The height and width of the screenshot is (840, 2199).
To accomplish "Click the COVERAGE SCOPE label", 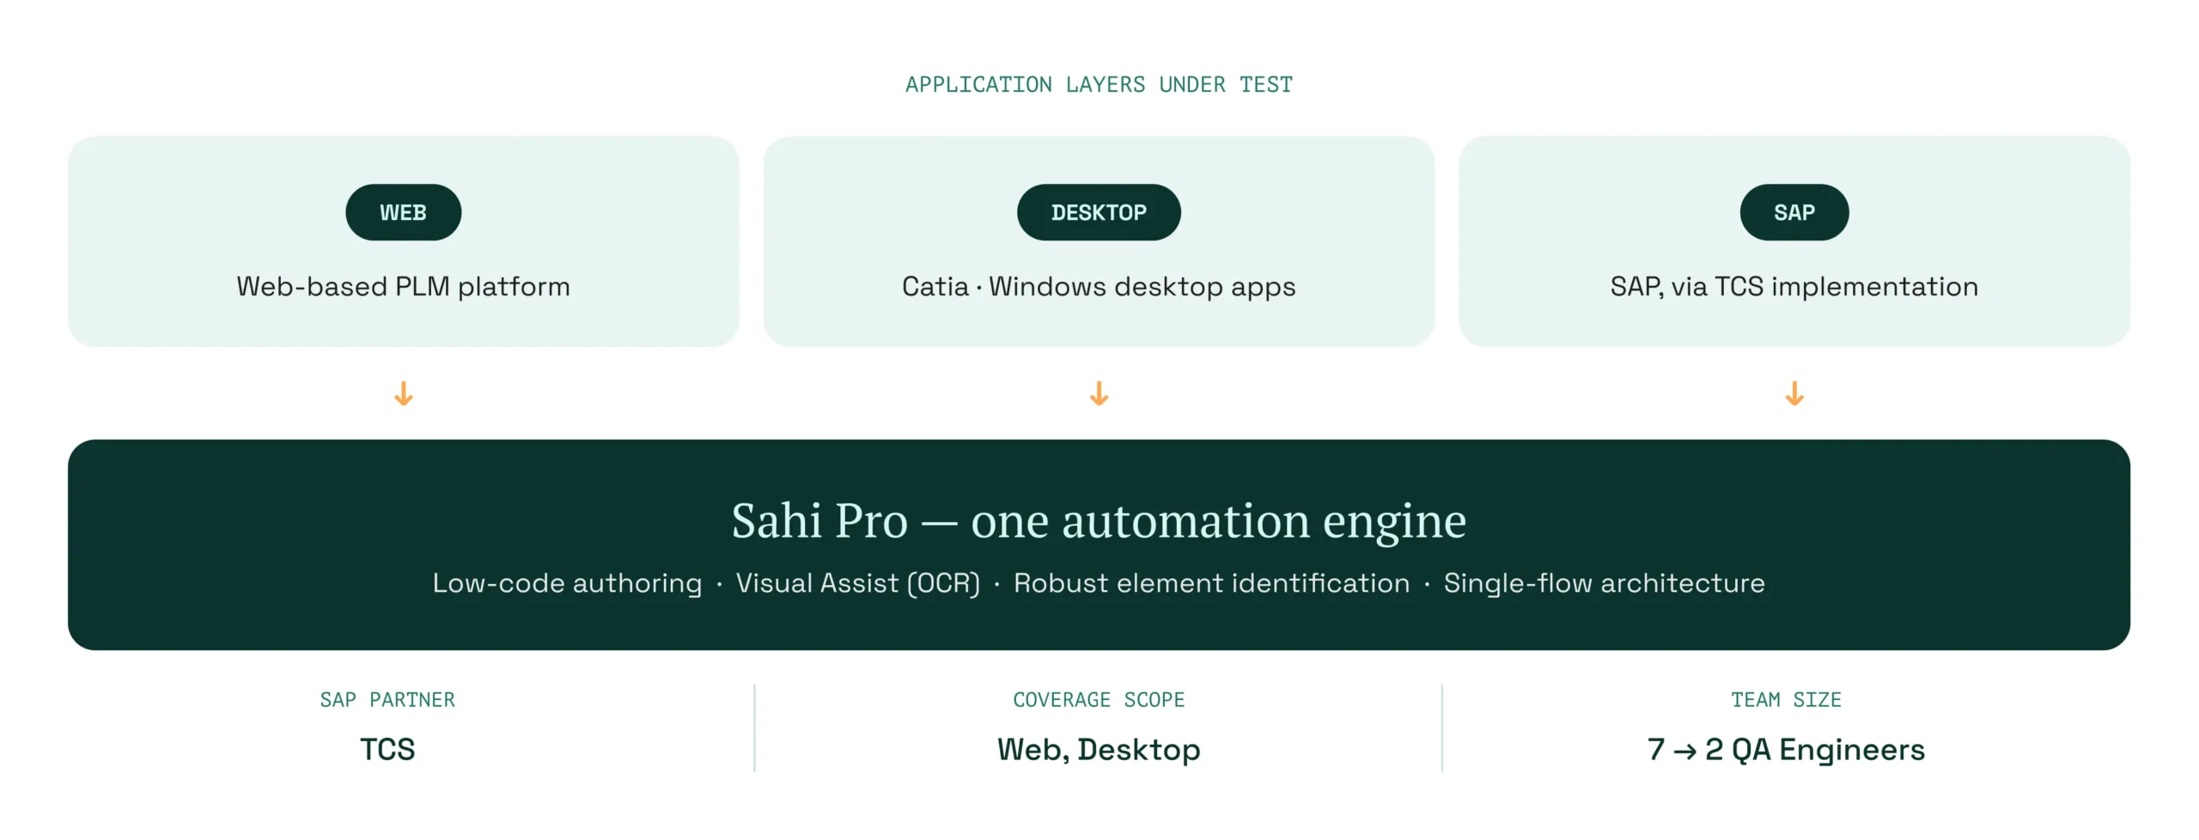I will point(1099,700).
